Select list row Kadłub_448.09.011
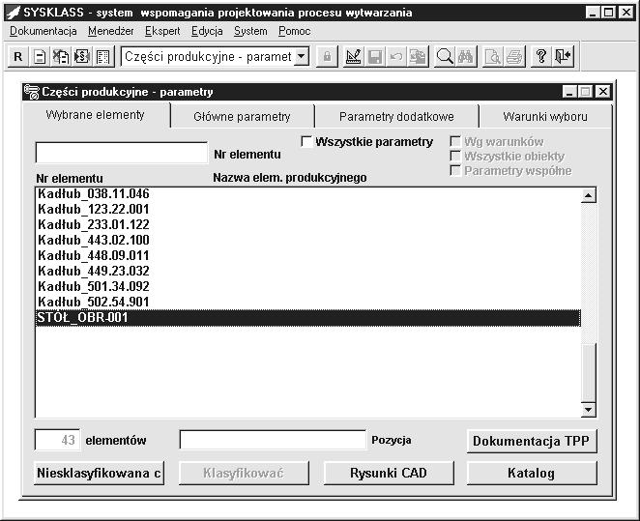The image size is (640, 521). [308, 256]
